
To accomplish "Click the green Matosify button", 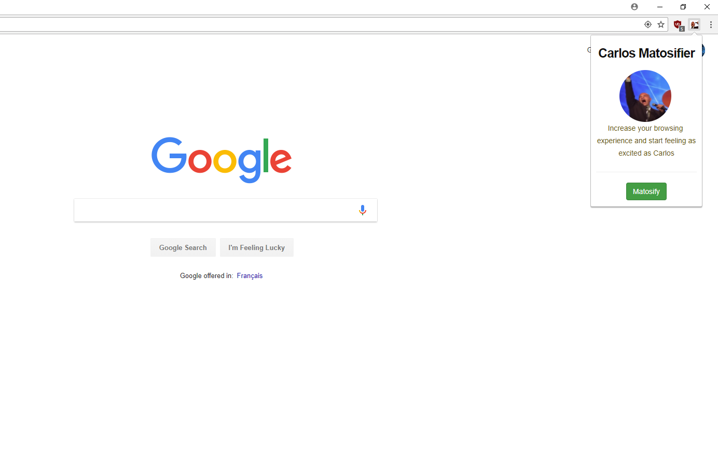I will click(646, 191).
